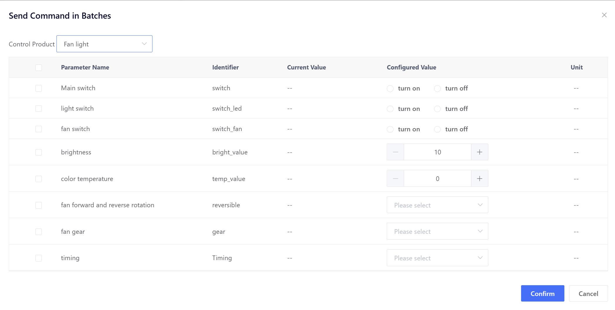Click the Cancel button

click(x=588, y=294)
